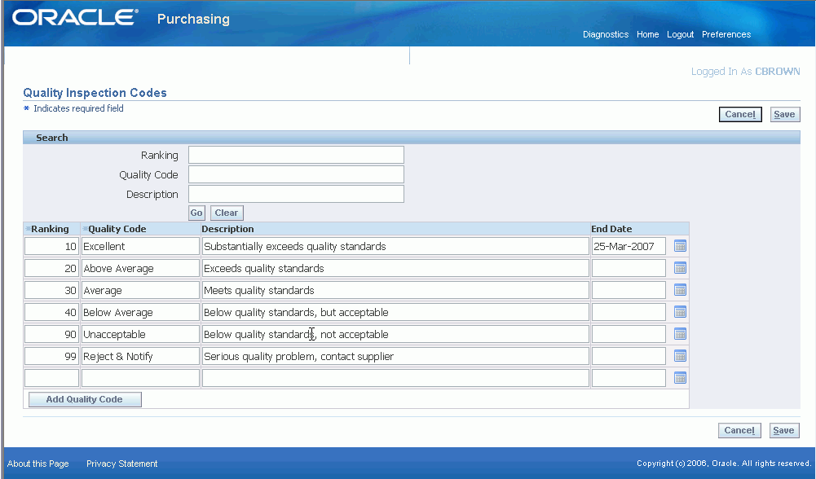Clear the search fields
Image resolution: width=816 pixels, height=479 pixels.
point(227,213)
